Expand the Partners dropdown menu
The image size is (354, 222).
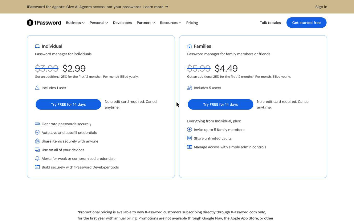tap(146, 23)
